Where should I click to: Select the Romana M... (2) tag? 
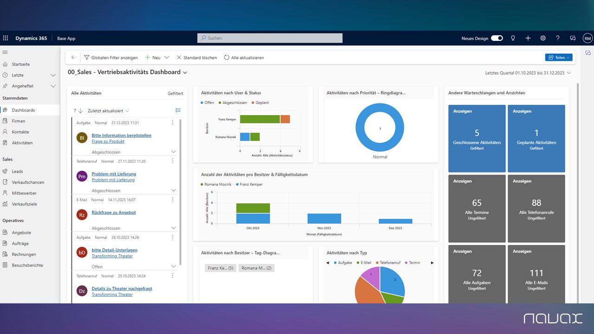[x=256, y=268]
